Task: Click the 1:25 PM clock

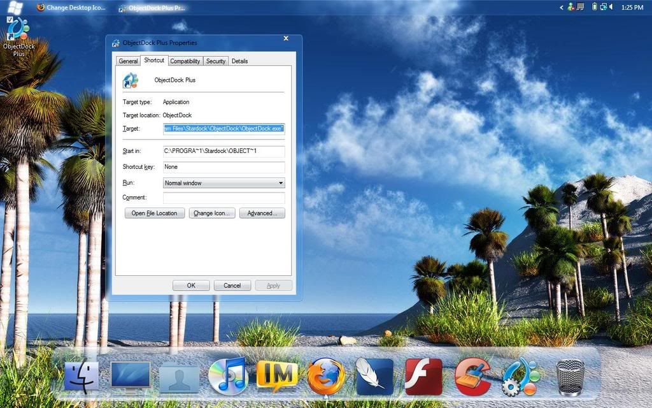Action: (632, 8)
